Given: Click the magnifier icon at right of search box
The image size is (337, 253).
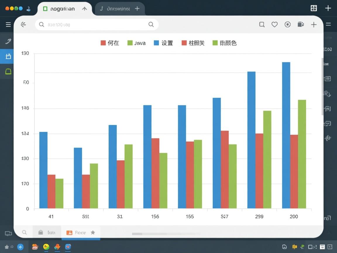Looking at the screenshot, I should [x=151, y=25].
